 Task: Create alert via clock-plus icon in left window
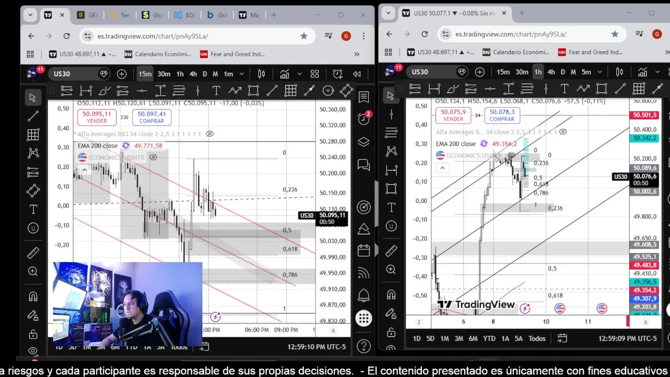(x=338, y=74)
